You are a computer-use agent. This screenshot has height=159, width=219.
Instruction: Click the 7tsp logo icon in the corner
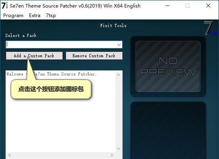(211, 28)
